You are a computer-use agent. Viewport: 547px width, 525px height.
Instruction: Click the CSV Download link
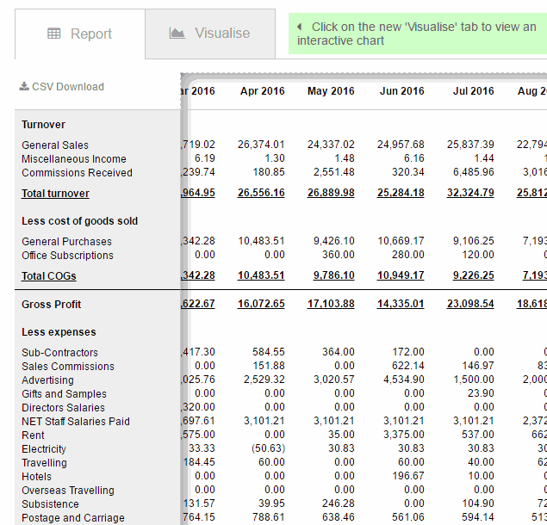click(62, 86)
